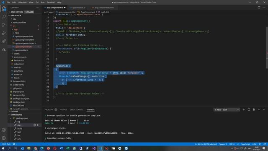This screenshot has width=268, height=151.
Task: Kill the terminal with trash icon
Action: click(x=254, y=109)
